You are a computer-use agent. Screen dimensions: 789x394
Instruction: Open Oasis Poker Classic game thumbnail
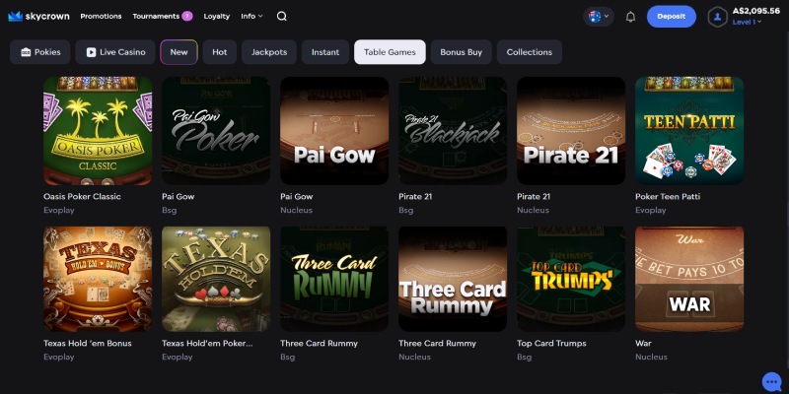[98, 131]
